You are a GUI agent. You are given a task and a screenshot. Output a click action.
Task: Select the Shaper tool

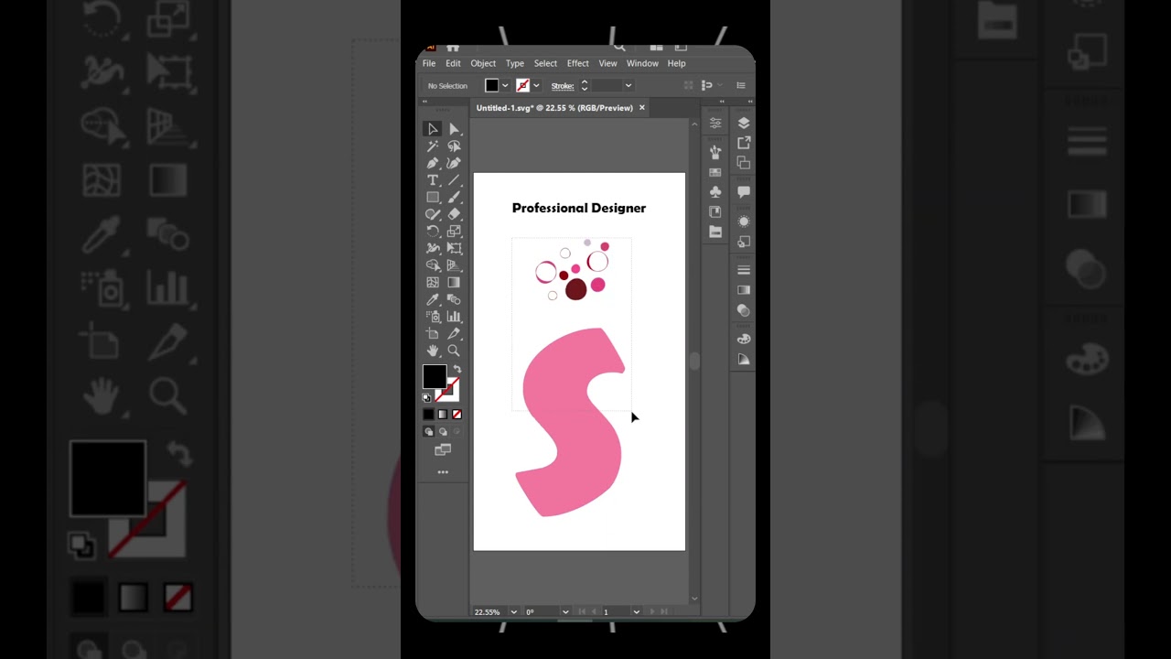click(x=433, y=214)
